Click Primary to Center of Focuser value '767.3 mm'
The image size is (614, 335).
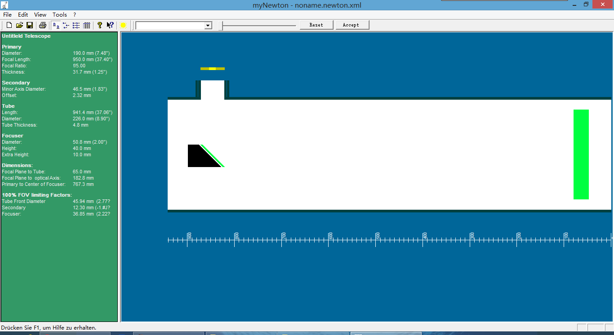(83, 184)
